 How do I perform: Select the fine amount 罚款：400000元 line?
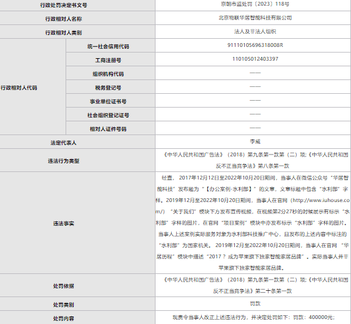(x=254, y=317)
